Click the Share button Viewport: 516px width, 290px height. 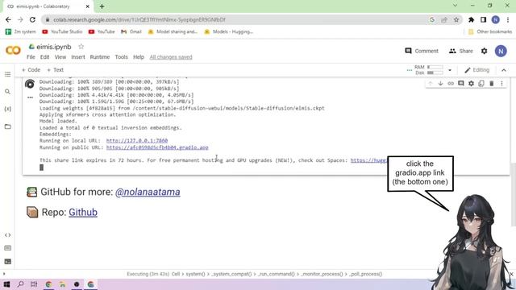[460, 51]
